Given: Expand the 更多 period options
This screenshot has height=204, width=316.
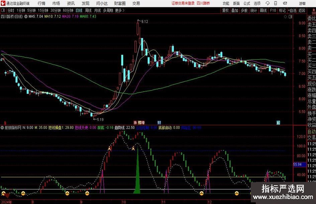Looking at the screenshot, I should [120, 10].
